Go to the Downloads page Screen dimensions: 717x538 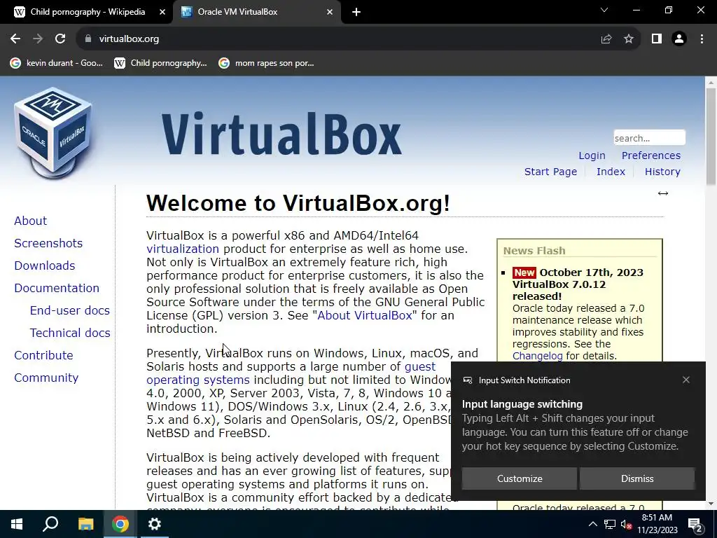(45, 265)
